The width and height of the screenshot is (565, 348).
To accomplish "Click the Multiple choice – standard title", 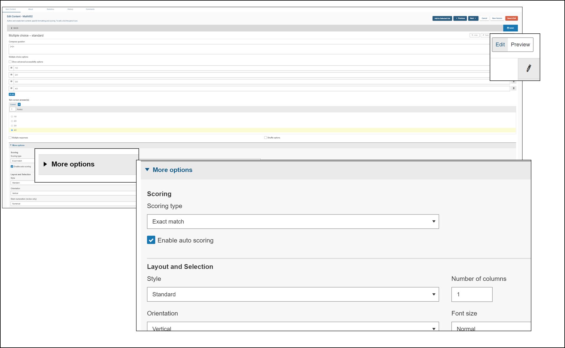I will [x=26, y=35].
